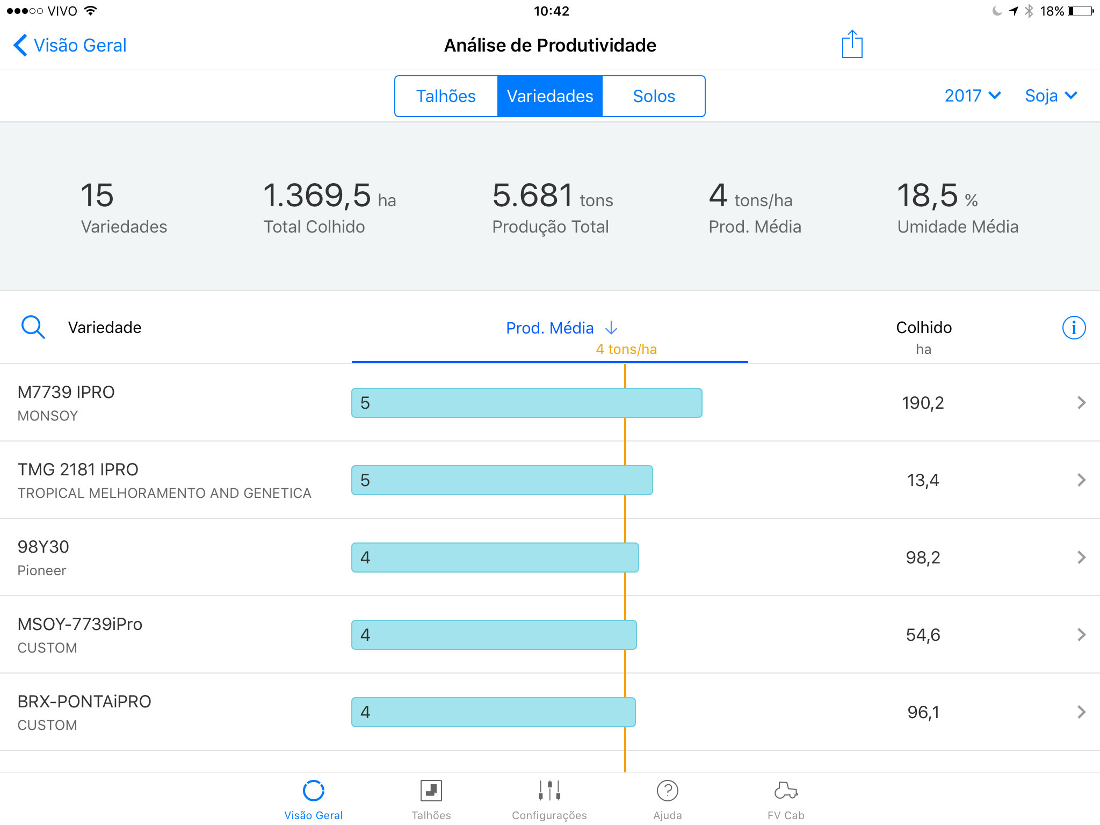This screenshot has width=1100, height=825.
Task: Expand the Soja crop dropdown
Action: (1051, 96)
